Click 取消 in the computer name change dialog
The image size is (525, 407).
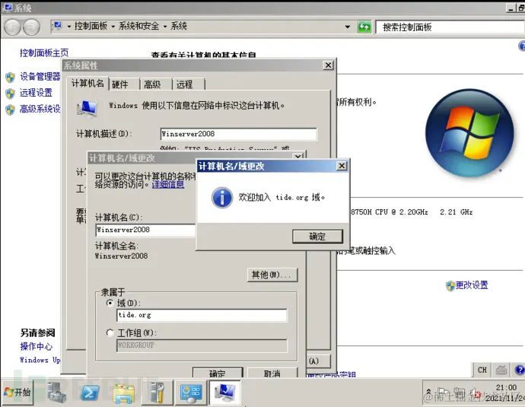point(272,373)
